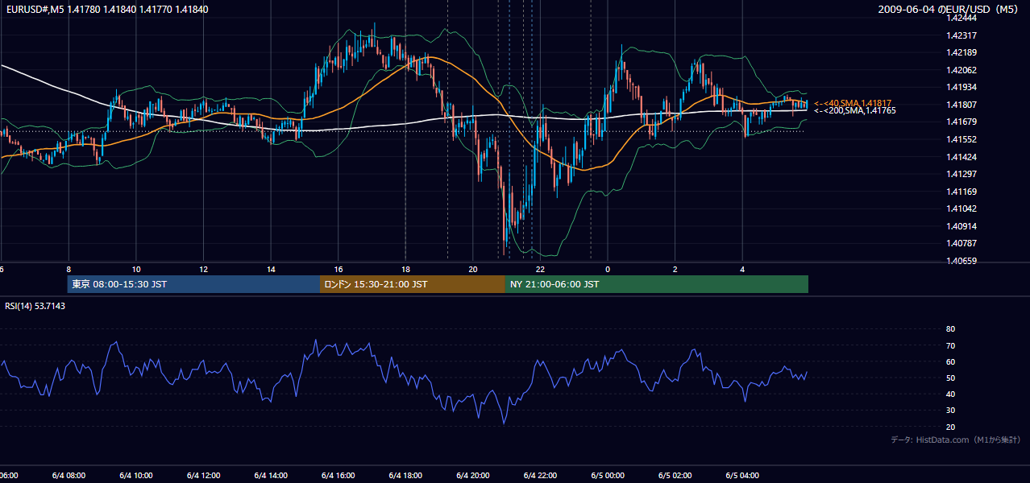
Task: Click the RSI scale value 50
Action: pyautogui.click(x=950, y=378)
